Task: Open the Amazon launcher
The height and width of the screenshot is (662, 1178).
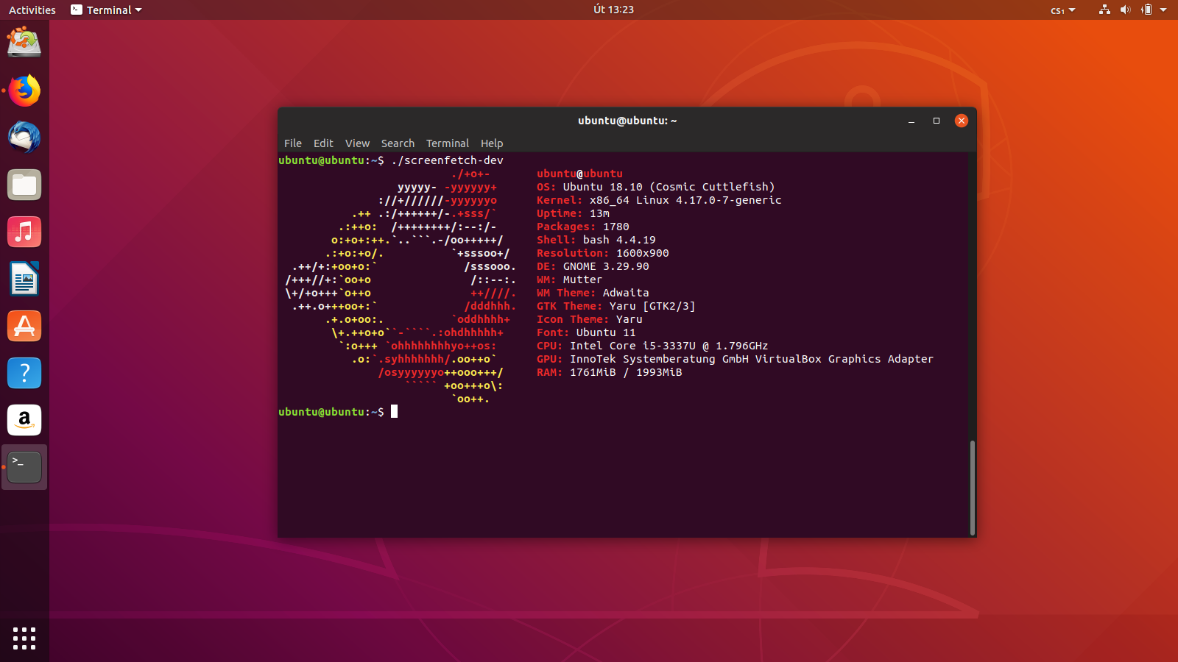Action: point(24,420)
